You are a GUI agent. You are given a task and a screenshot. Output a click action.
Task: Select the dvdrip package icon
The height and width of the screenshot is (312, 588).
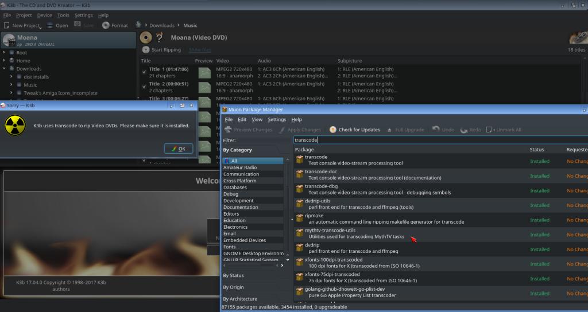pos(299,247)
